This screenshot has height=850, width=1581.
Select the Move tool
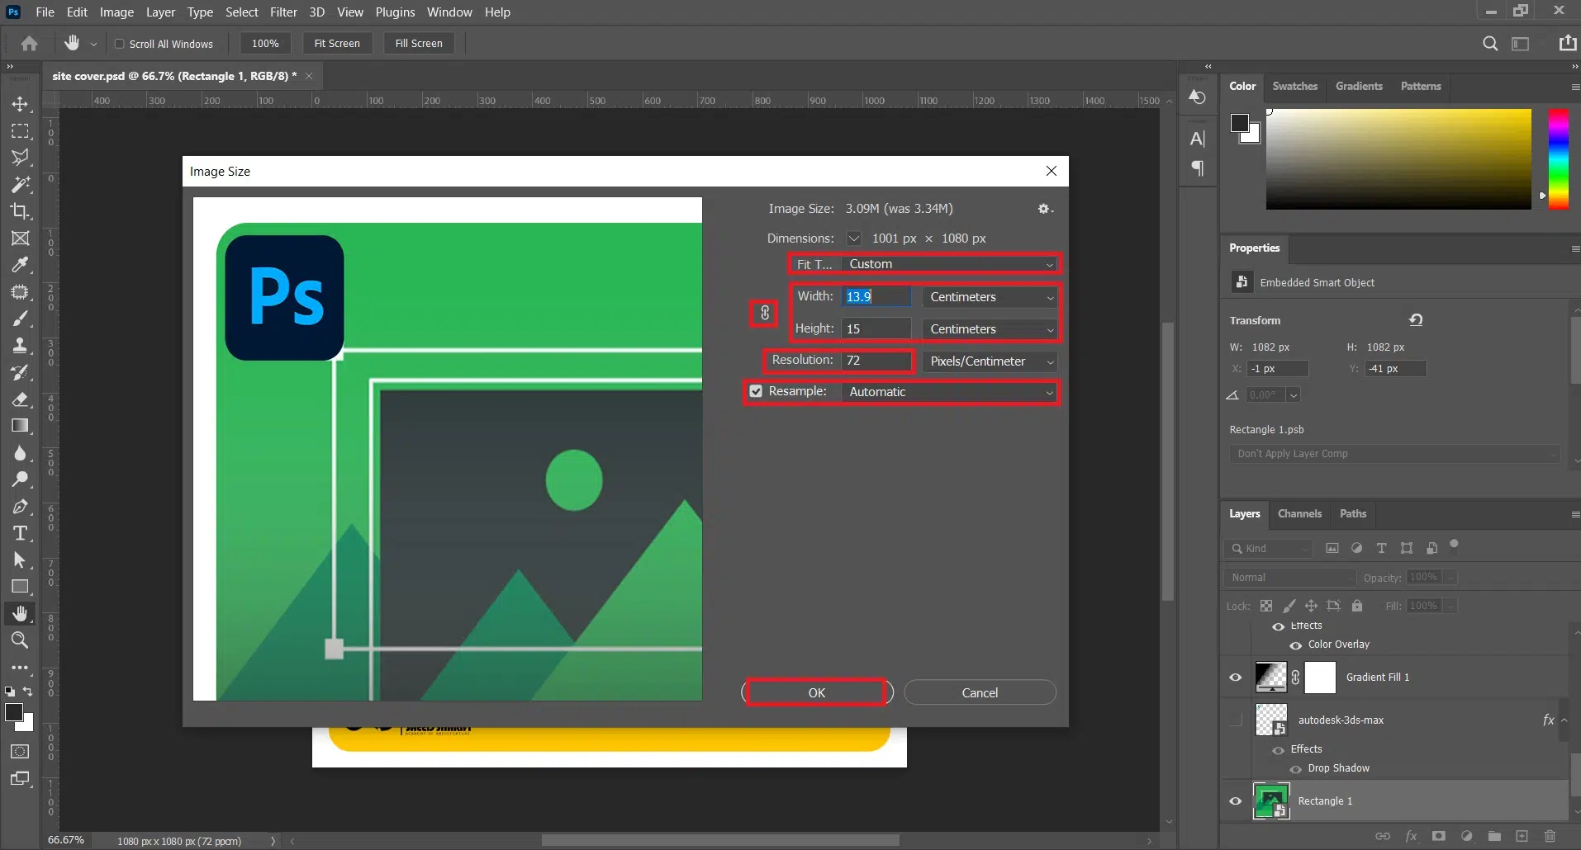[x=20, y=105]
